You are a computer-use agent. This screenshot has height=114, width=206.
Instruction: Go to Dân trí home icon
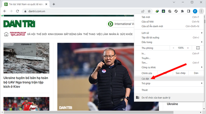point(6,34)
